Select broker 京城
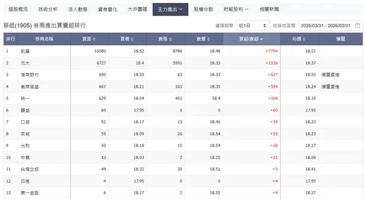 pos(25,134)
